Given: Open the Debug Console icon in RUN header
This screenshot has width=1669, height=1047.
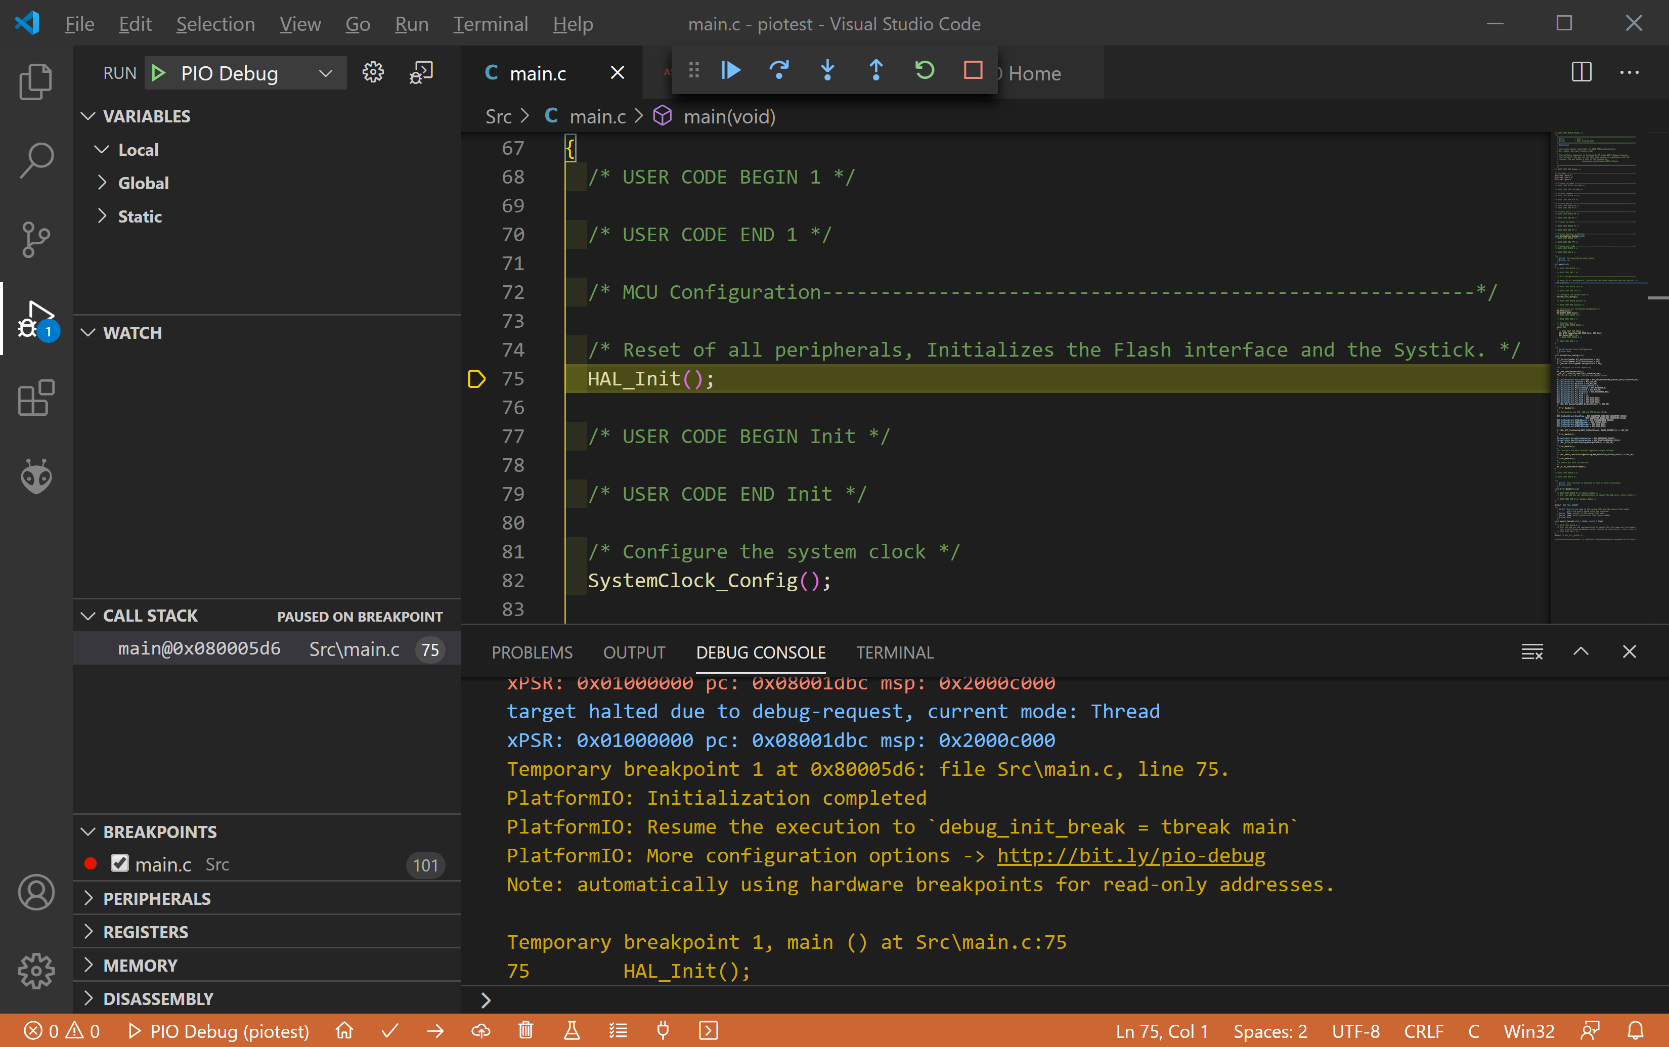Looking at the screenshot, I should (x=421, y=72).
